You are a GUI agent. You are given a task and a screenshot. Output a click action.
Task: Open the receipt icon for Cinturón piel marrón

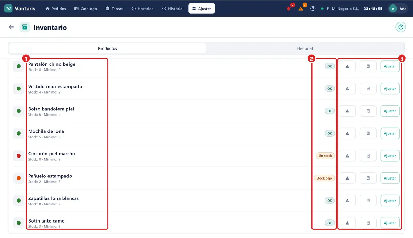pos(368,156)
